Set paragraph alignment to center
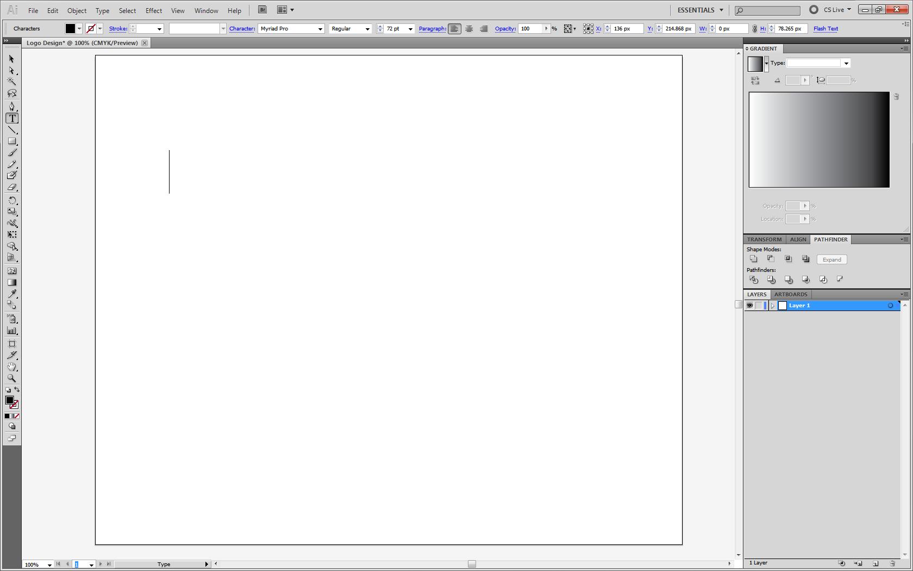 click(x=469, y=29)
